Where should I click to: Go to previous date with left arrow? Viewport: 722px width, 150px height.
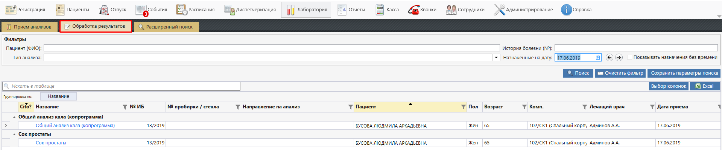[x=610, y=57]
